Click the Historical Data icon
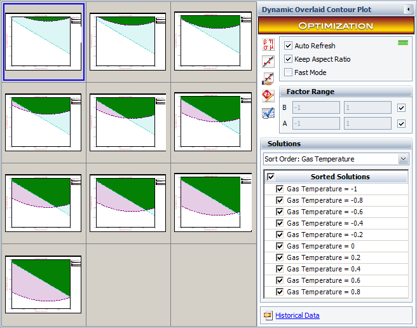This screenshot has width=417, height=328. 268,315
